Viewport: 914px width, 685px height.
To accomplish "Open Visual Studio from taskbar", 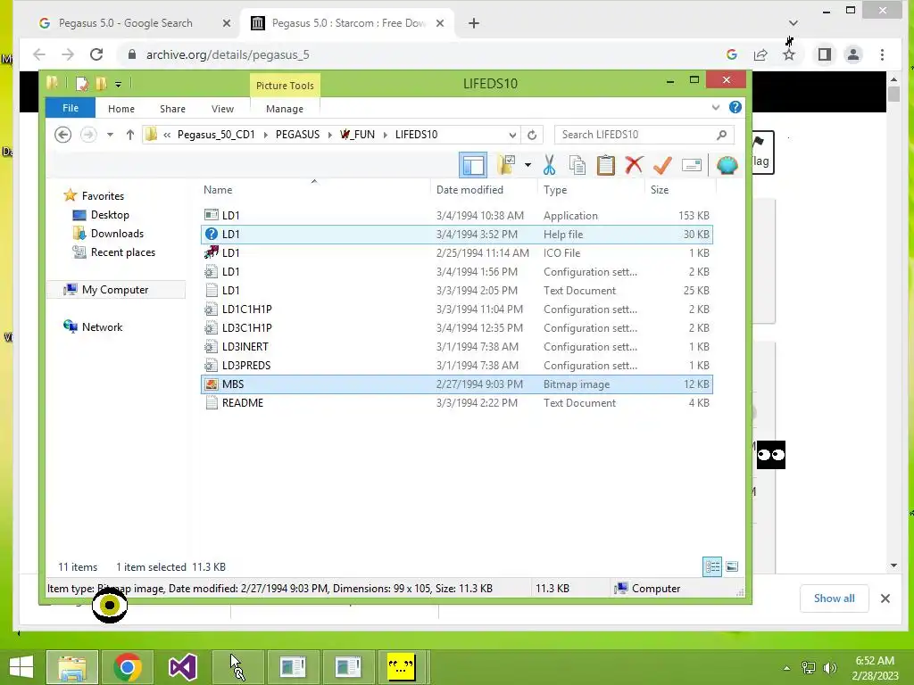I will pos(182,667).
